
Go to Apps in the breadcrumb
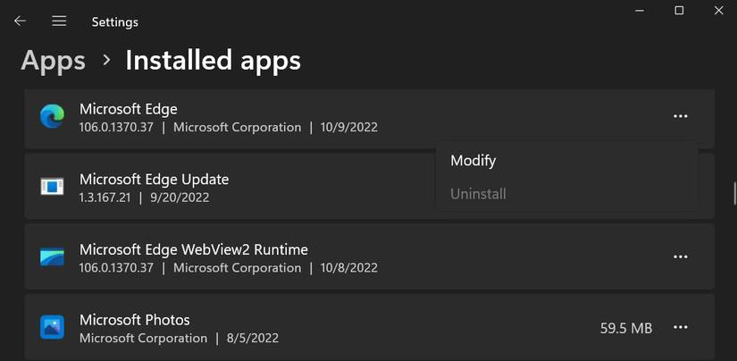pyautogui.click(x=53, y=61)
